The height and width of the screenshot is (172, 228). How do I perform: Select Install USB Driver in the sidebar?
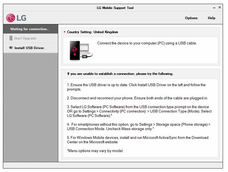(30, 48)
